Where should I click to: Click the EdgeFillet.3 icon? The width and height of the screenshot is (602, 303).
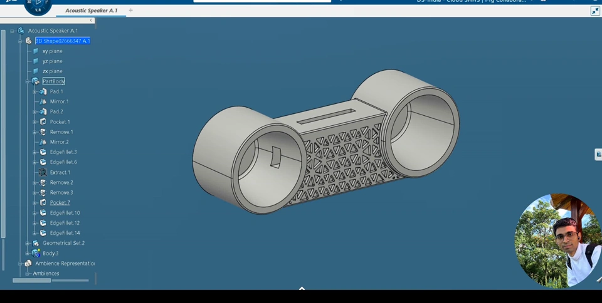click(x=43, y=152)
